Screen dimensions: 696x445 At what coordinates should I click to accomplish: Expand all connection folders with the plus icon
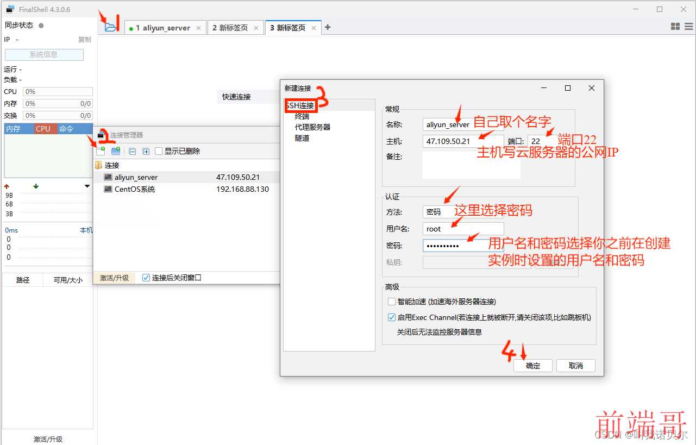pyautogui.click(x=146, y=152)
